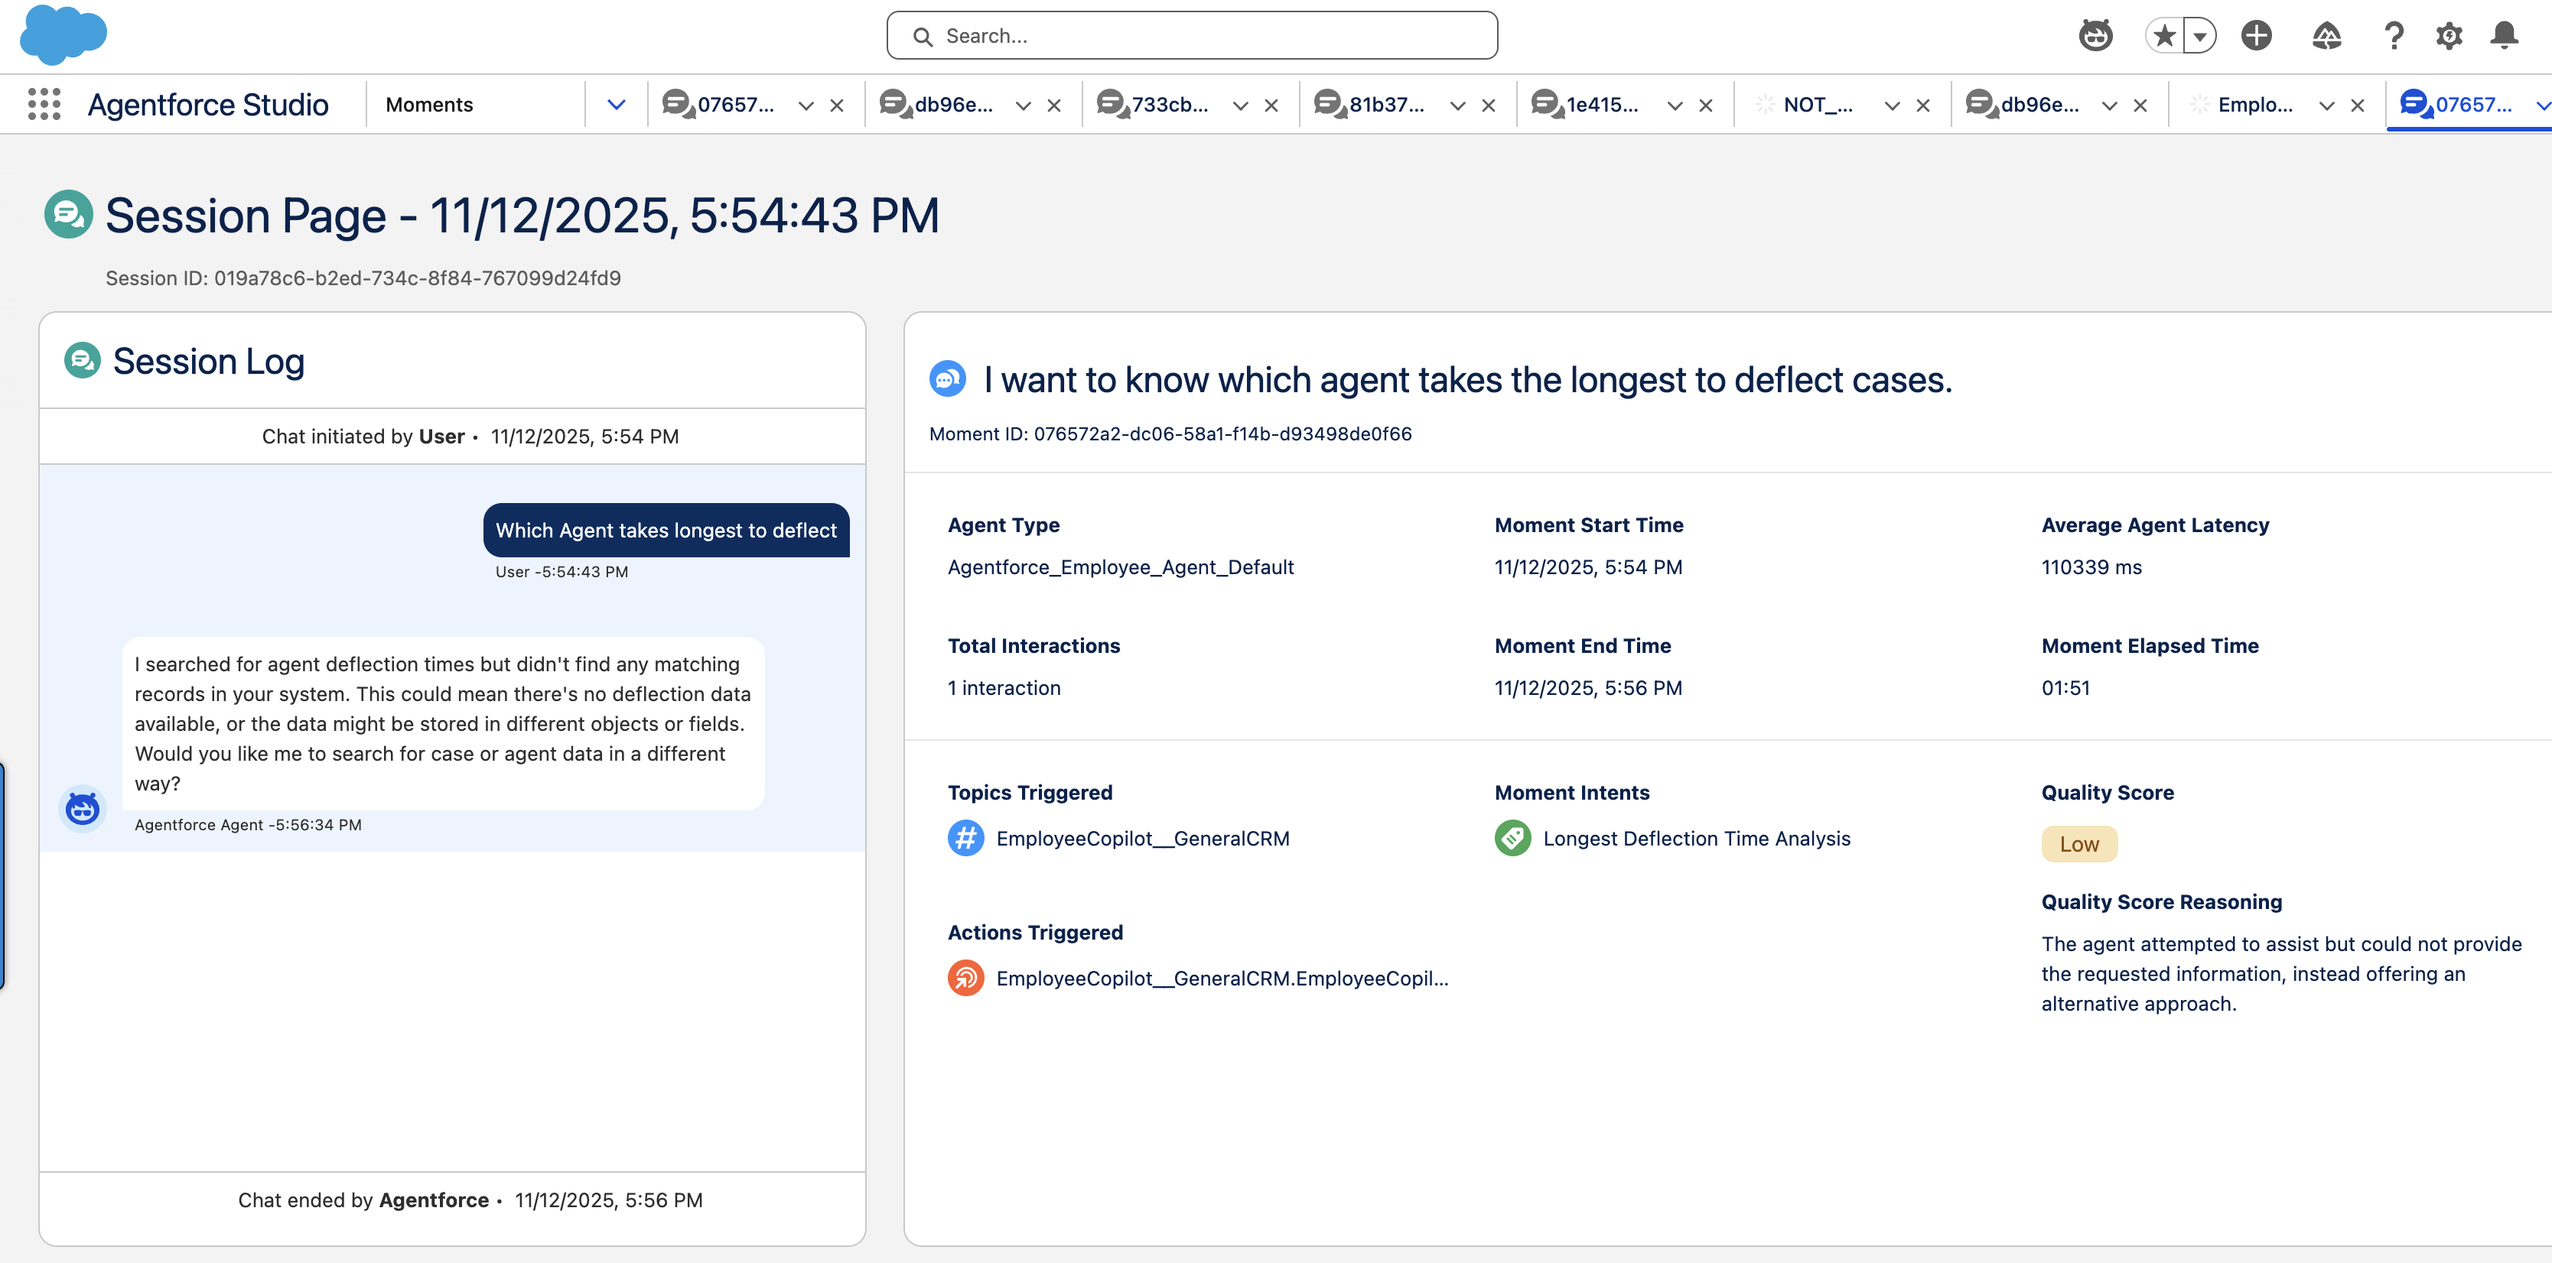This screenshot has width=2552, height=1263.
Task: Close the 733cb tab
Action: (x=1271, y=105)
